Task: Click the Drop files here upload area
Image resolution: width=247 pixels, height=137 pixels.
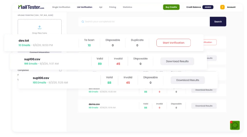Action: (39, 27)
